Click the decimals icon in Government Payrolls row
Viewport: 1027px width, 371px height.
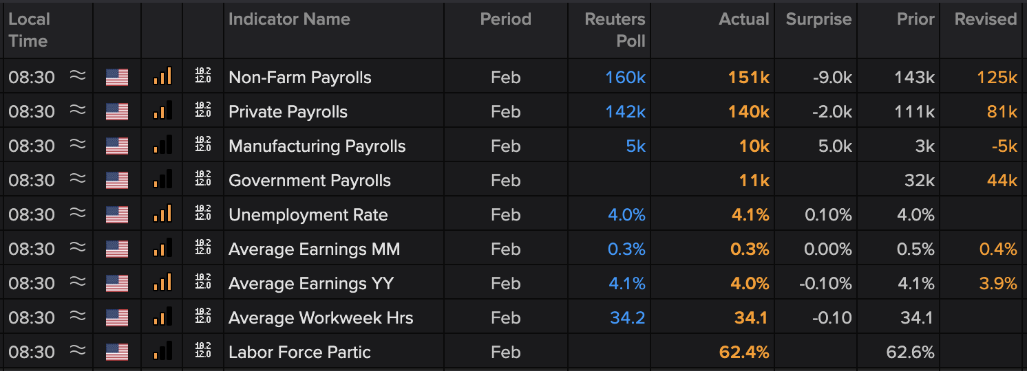coord(203,180)
